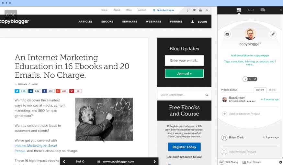
Task: Click Add to Another Project text
Action: point(244,114)
